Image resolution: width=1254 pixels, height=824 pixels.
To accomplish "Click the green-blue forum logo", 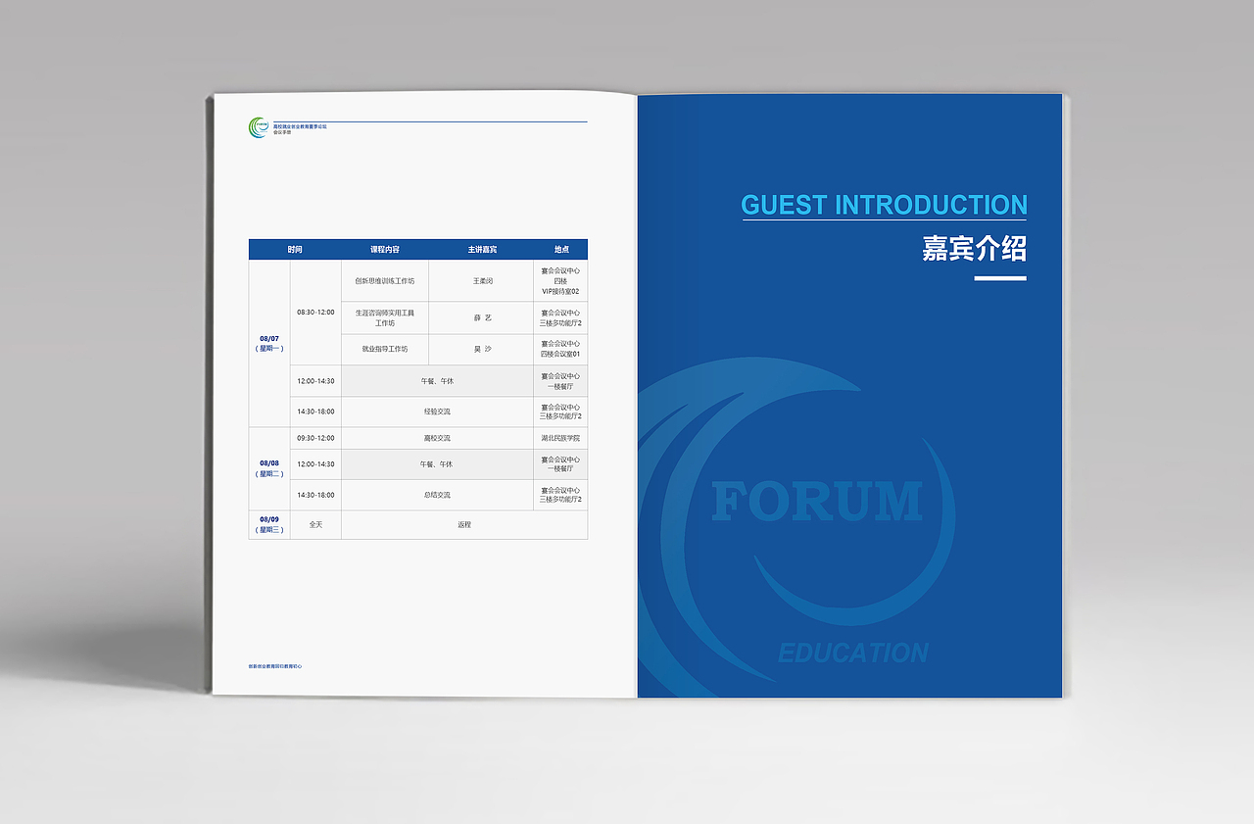I will 259,127.
